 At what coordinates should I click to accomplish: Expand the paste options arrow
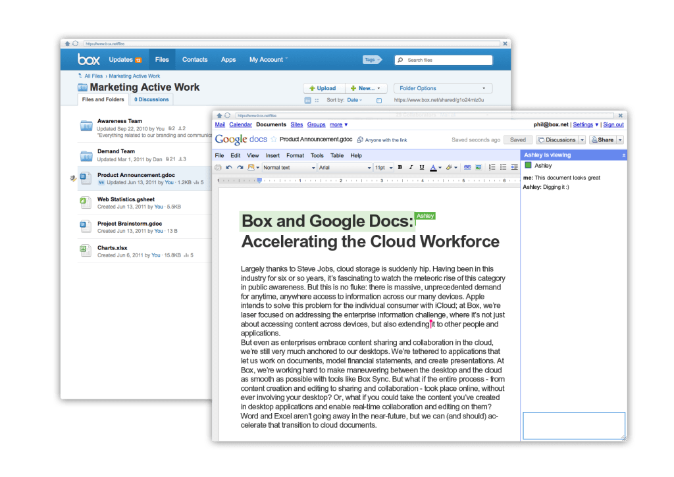(x=257, y=168)
